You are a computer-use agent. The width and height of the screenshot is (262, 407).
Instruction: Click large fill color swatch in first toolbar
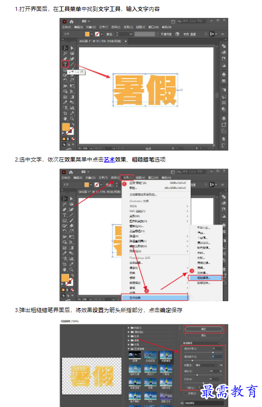coord(66,127)
